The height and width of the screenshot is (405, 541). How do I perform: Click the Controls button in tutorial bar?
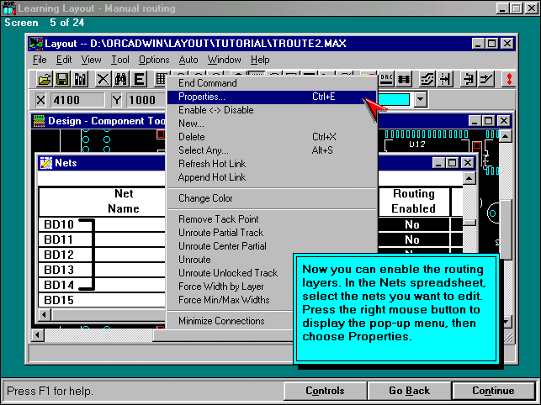pyautogui.click(x=325, y=391)
